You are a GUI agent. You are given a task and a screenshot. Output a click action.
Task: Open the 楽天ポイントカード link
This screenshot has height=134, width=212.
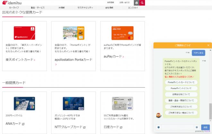pyautogui.click(x=20, y=60)
